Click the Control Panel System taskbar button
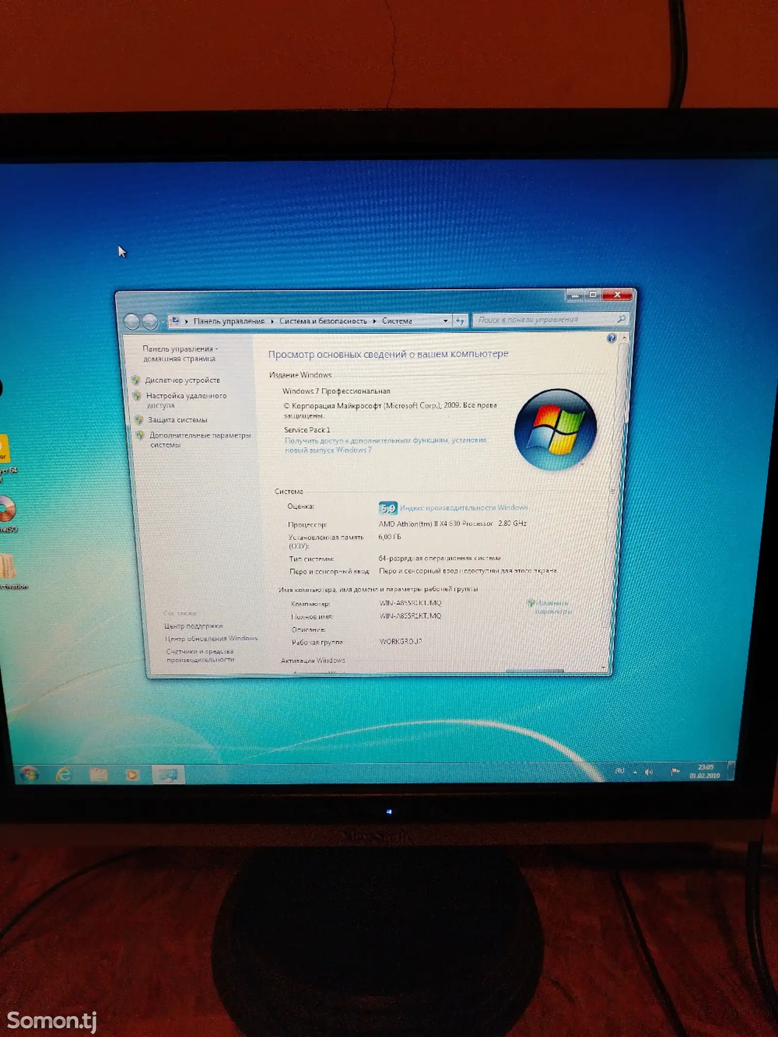 pyautogui.click(x=168, y=774)
